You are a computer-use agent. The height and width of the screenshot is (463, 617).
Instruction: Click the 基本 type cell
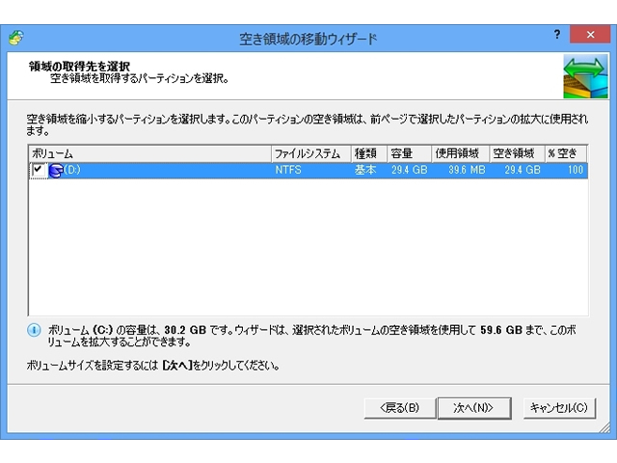(x=365, y=170)
